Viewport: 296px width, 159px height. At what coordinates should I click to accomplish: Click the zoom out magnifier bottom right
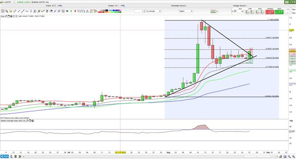pyautogui.click(x=289, y=156)
